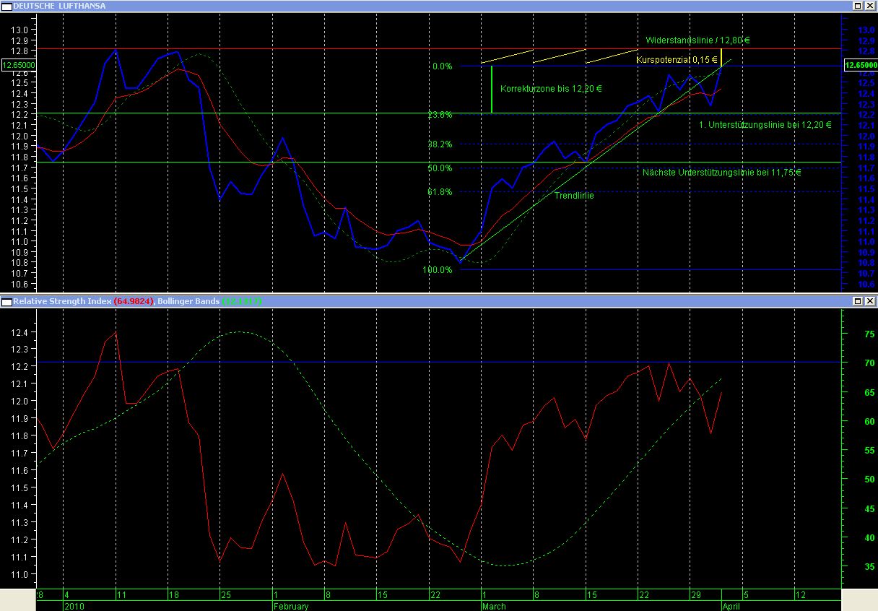Select the red RSI value (64.9824)
The height and width of the screenshot is (611, 878).
click(x=134, y=300)
